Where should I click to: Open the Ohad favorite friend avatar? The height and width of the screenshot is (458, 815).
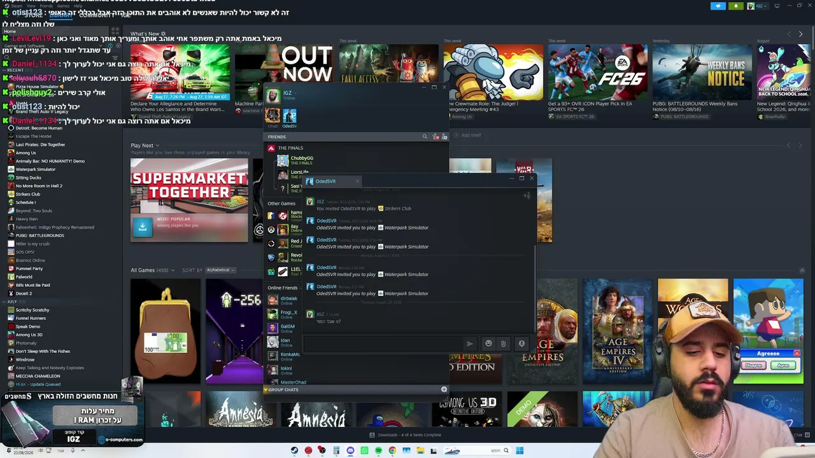point(273,115)
